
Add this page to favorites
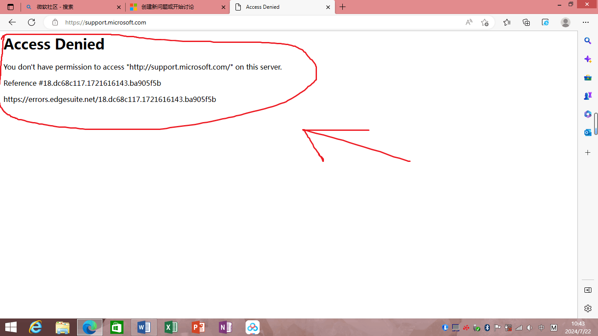(x=485, y=22)
